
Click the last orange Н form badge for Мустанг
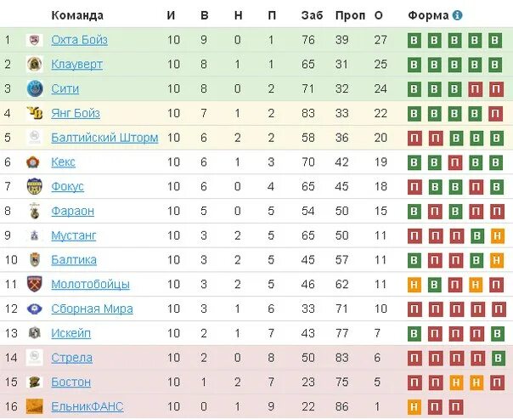coord(498,235)
